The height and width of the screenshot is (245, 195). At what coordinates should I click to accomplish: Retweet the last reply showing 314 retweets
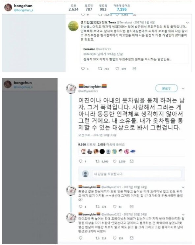97,238
